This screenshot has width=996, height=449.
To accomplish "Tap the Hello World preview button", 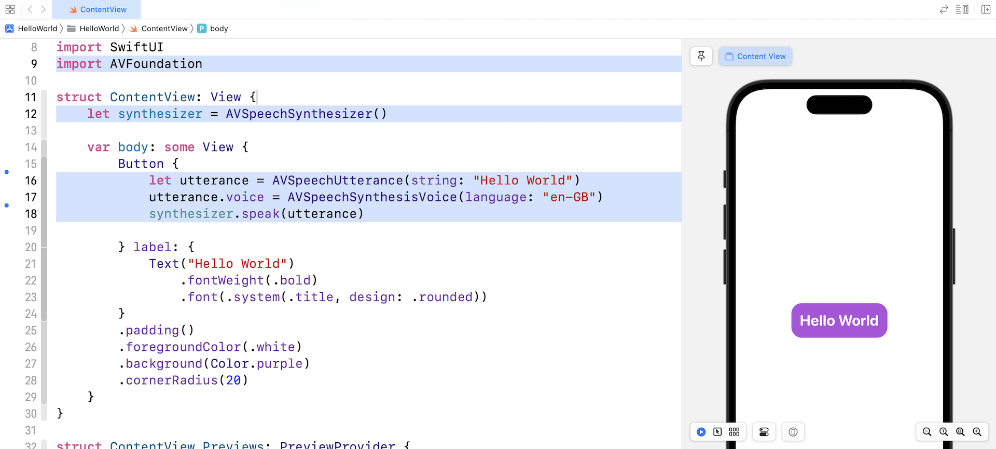I will point(839,320).
